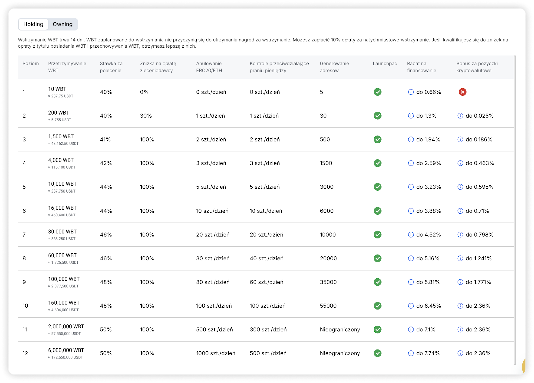Viewport: 534px width, 383px height.
Task: Click the 2,000,000 WBT level 11 cell
Action: (66, 326)
